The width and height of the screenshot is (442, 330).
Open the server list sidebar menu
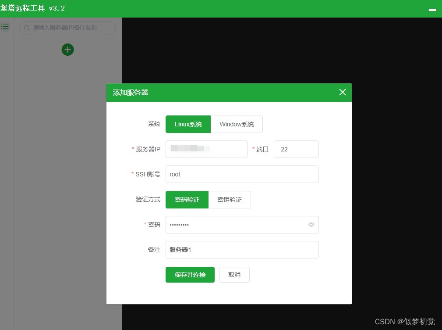(x=5, y=26)
